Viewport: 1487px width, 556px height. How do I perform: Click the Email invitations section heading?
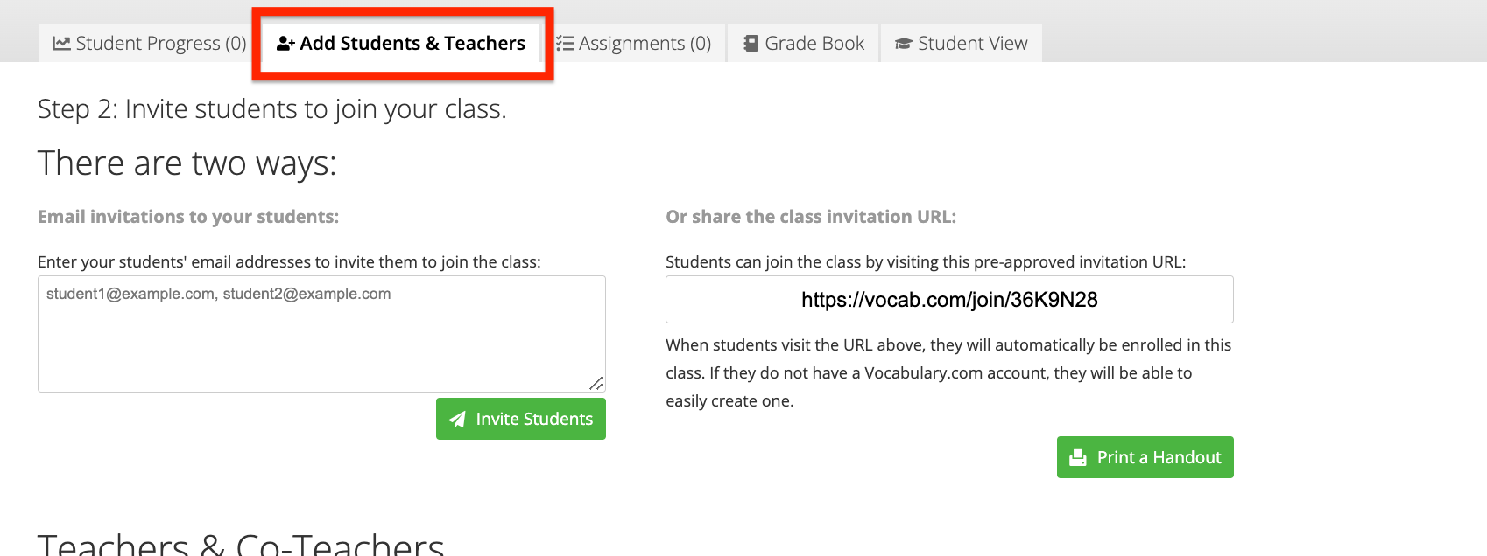tap(189, 216)
